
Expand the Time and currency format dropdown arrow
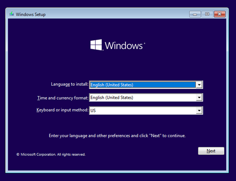tap(199, 98)
